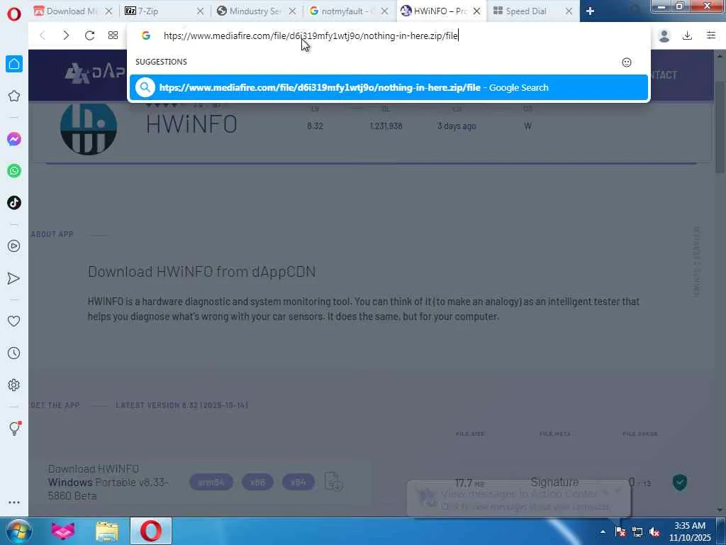Screen dimensions: 726x545
Task: Click the '17.7' file size value
Action: (x=464, y=483)
